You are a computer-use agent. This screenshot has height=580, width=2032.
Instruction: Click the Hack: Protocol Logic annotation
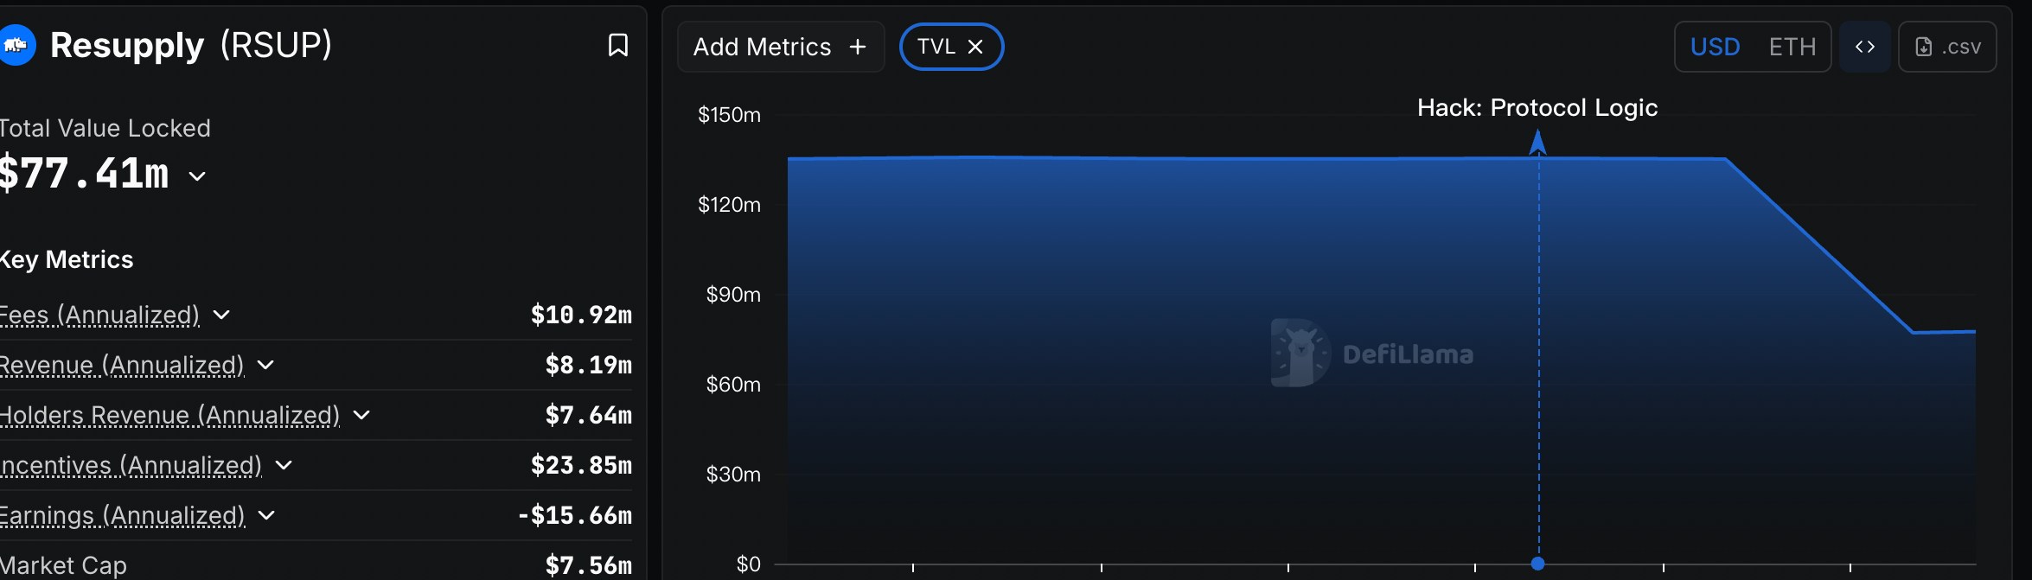[1537, 108]
